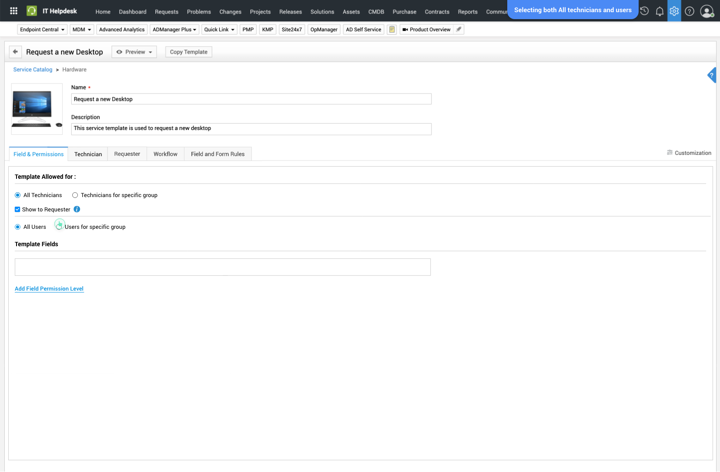The height and width of the screenshot is (472, 720).
Task: Expand the Endpoint Central dropdown
Action: [42, 30]
